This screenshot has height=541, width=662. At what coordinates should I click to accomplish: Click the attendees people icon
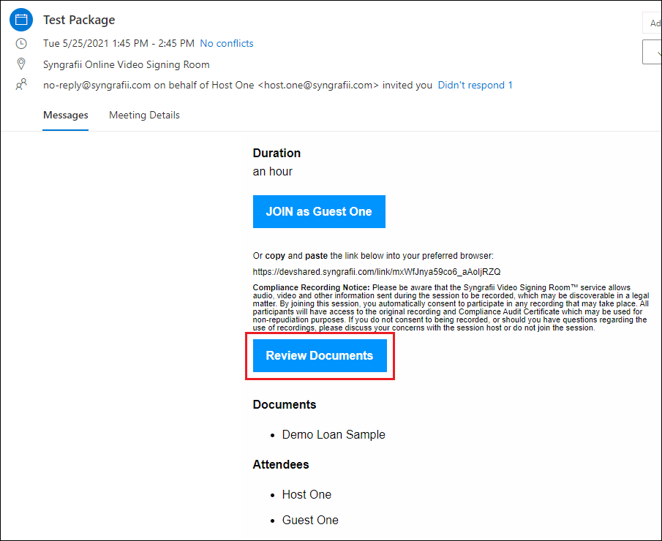point(21,84)
